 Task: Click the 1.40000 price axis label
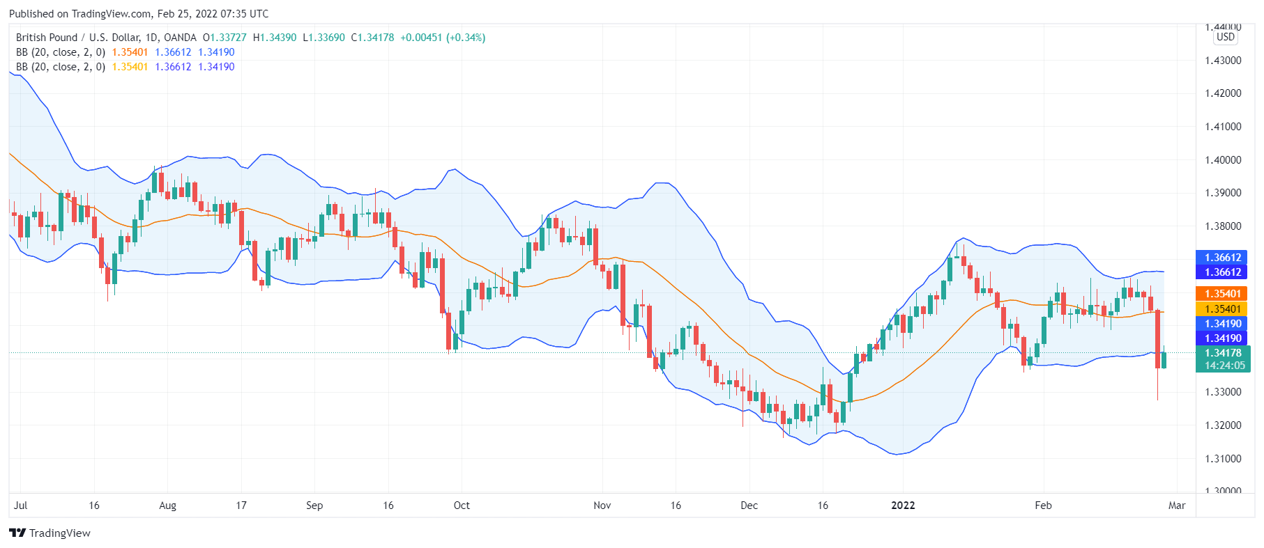[1223, 160]
